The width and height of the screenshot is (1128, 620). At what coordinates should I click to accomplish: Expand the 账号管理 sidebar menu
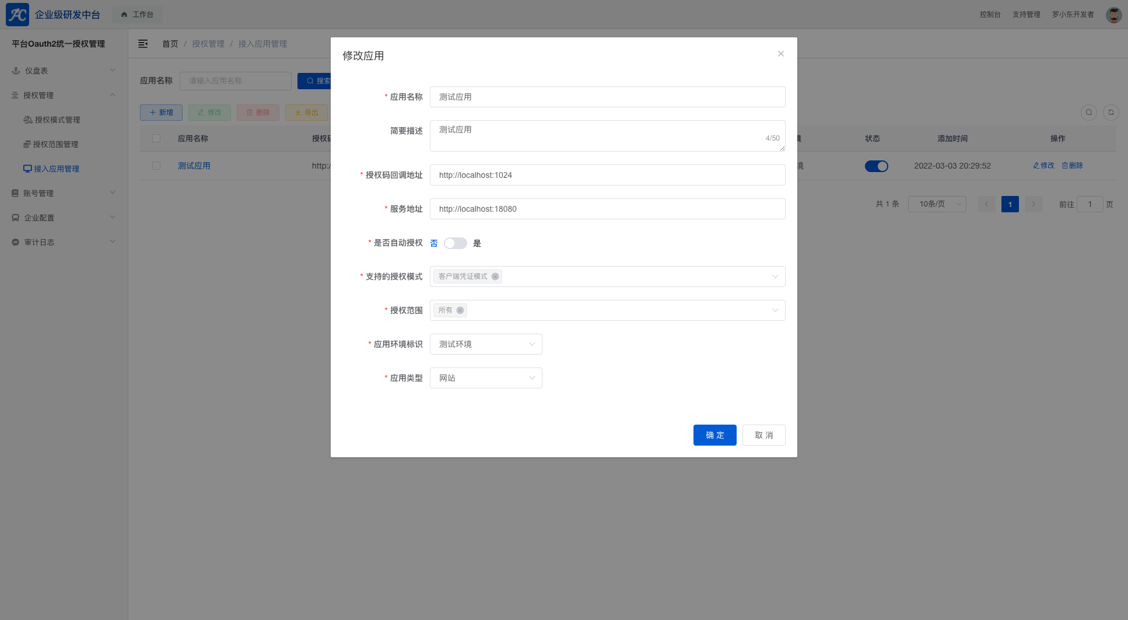(x=63, y=193)
